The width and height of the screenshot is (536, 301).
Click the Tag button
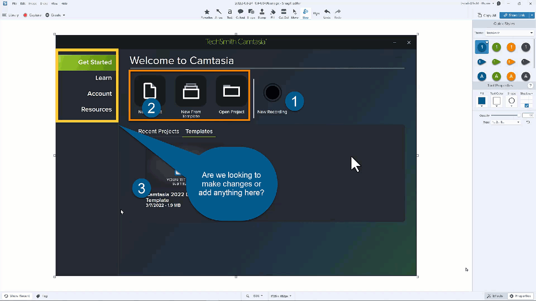point(42,296)
